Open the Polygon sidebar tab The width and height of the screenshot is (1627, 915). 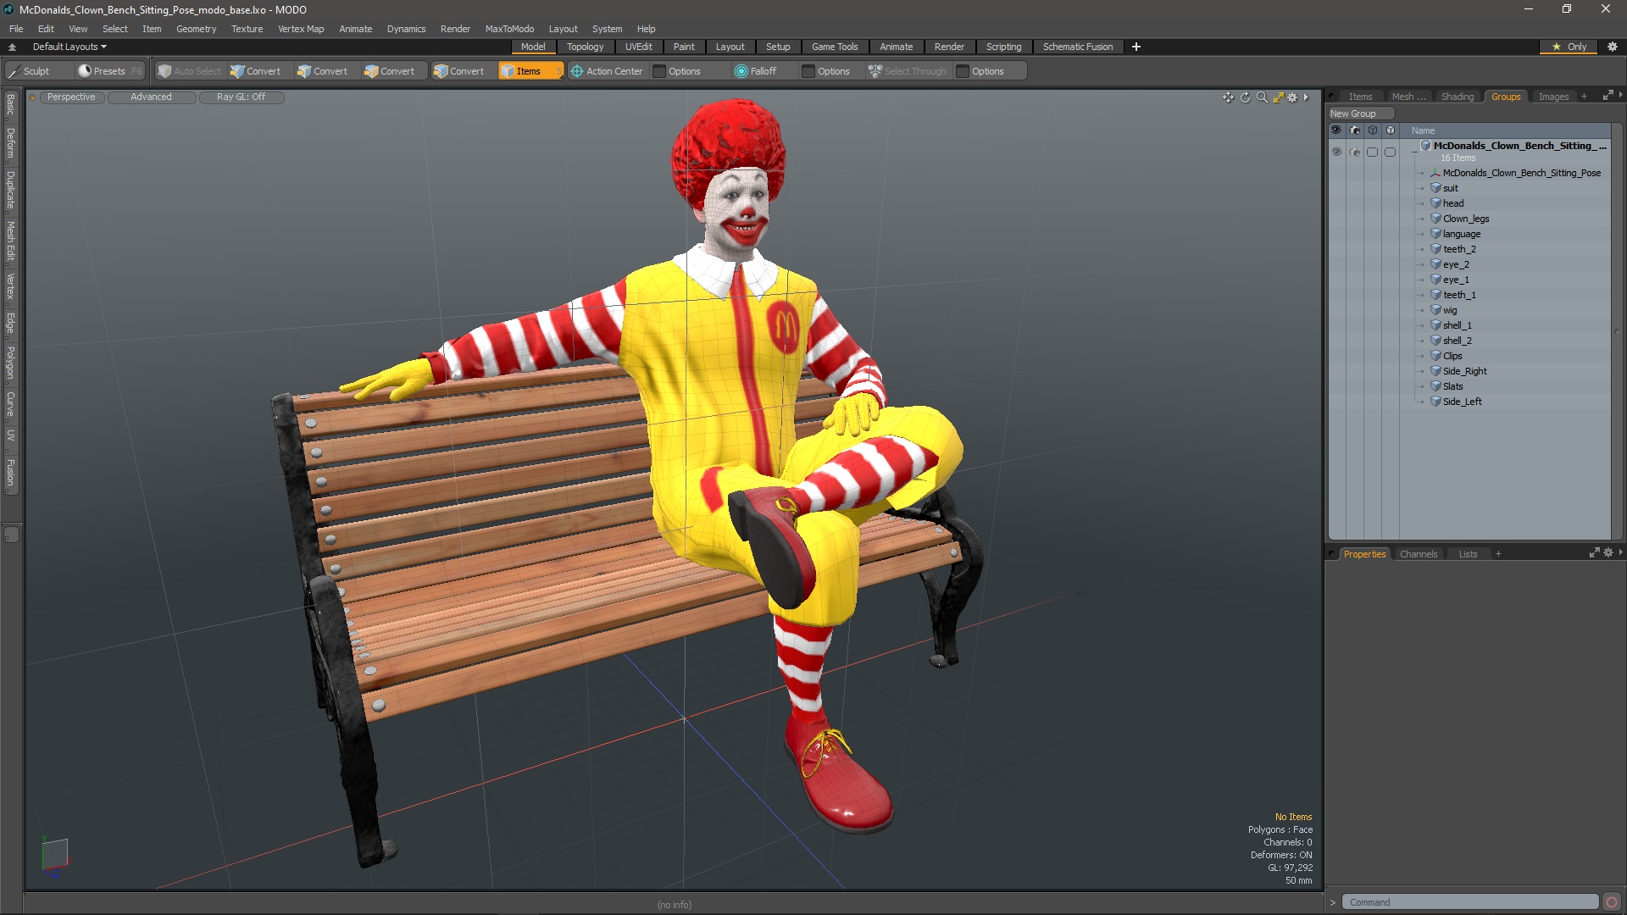coord(11,363)
